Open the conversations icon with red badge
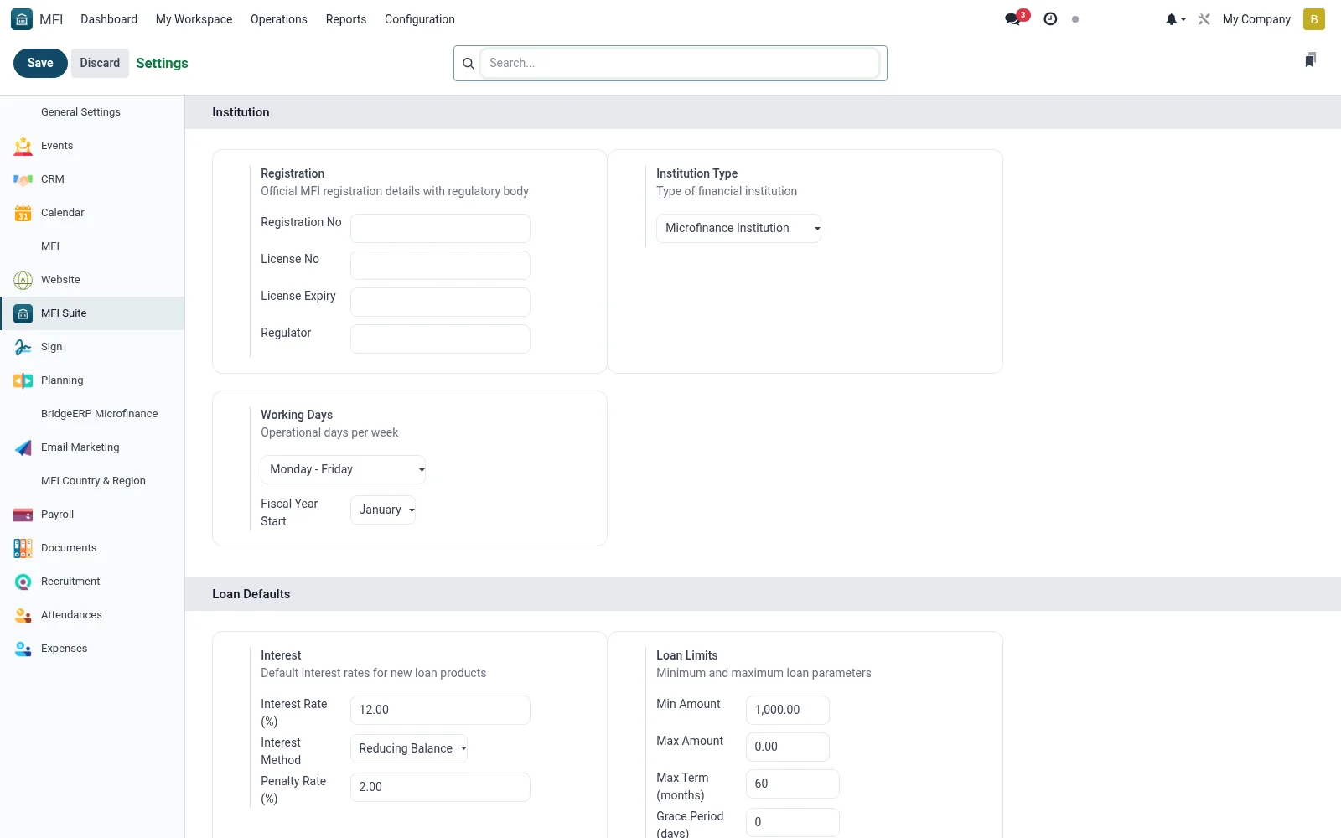Viewport: 1341px width, 838px height. tap(1017, 18)
